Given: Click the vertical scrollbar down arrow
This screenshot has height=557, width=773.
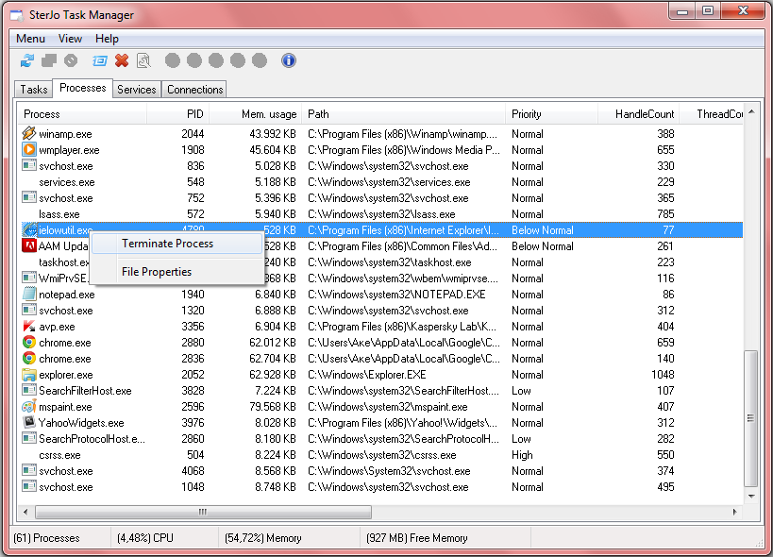Looking at the screenshot, I should pyautogui.click(x=751, y=497).
